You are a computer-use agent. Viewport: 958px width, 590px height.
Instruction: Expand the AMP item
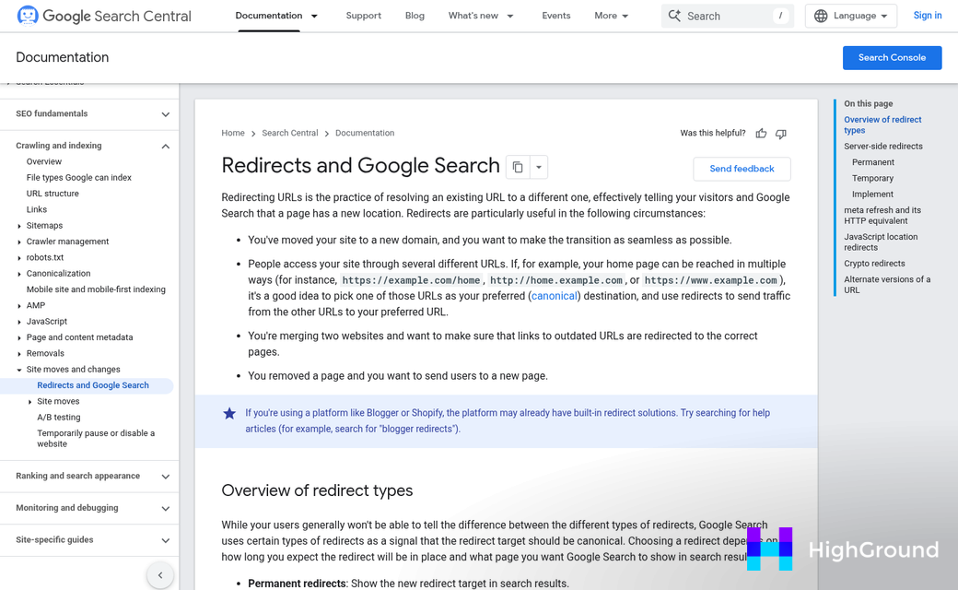pyautogui.click(x=19, y=306)
